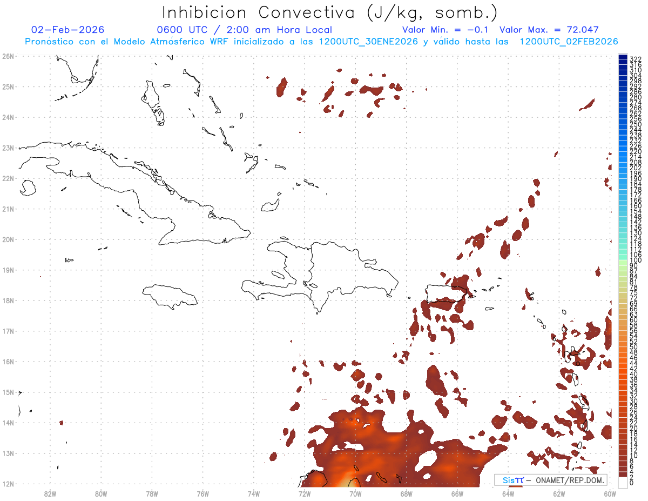Click the '68W' longitude label
648x501 pixels.
[x=407, y=493]
